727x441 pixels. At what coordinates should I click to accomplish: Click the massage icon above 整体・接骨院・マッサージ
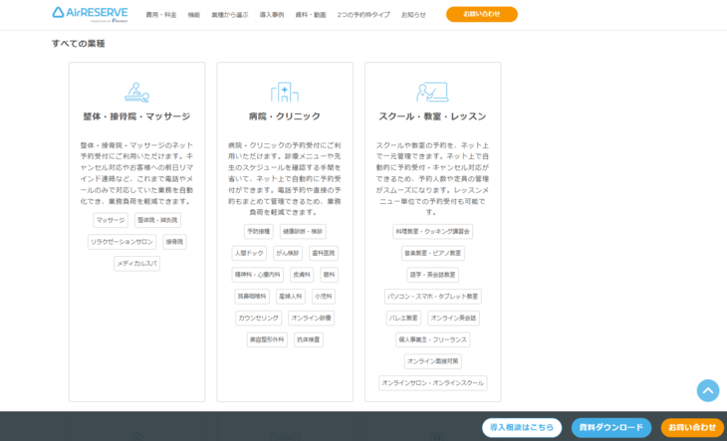pos(136,92)
